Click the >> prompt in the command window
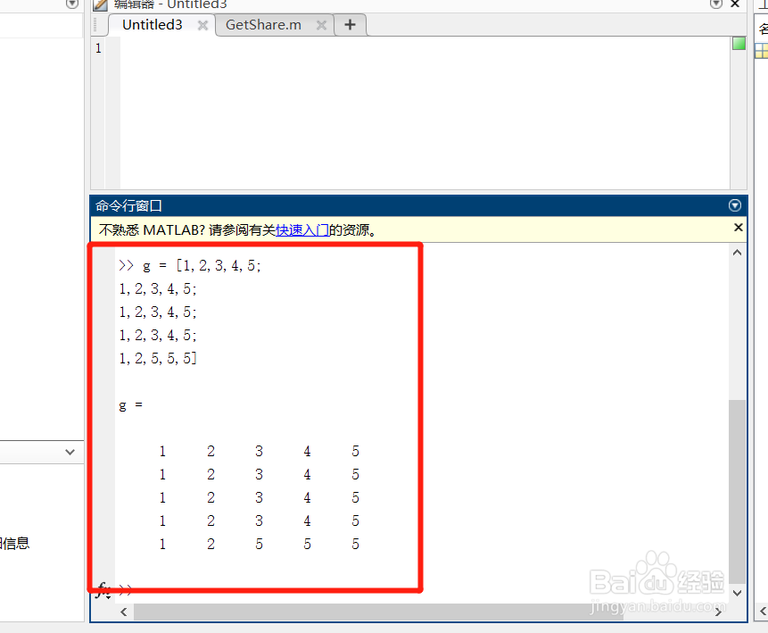768x633 pixels. [x=125, y=589]
